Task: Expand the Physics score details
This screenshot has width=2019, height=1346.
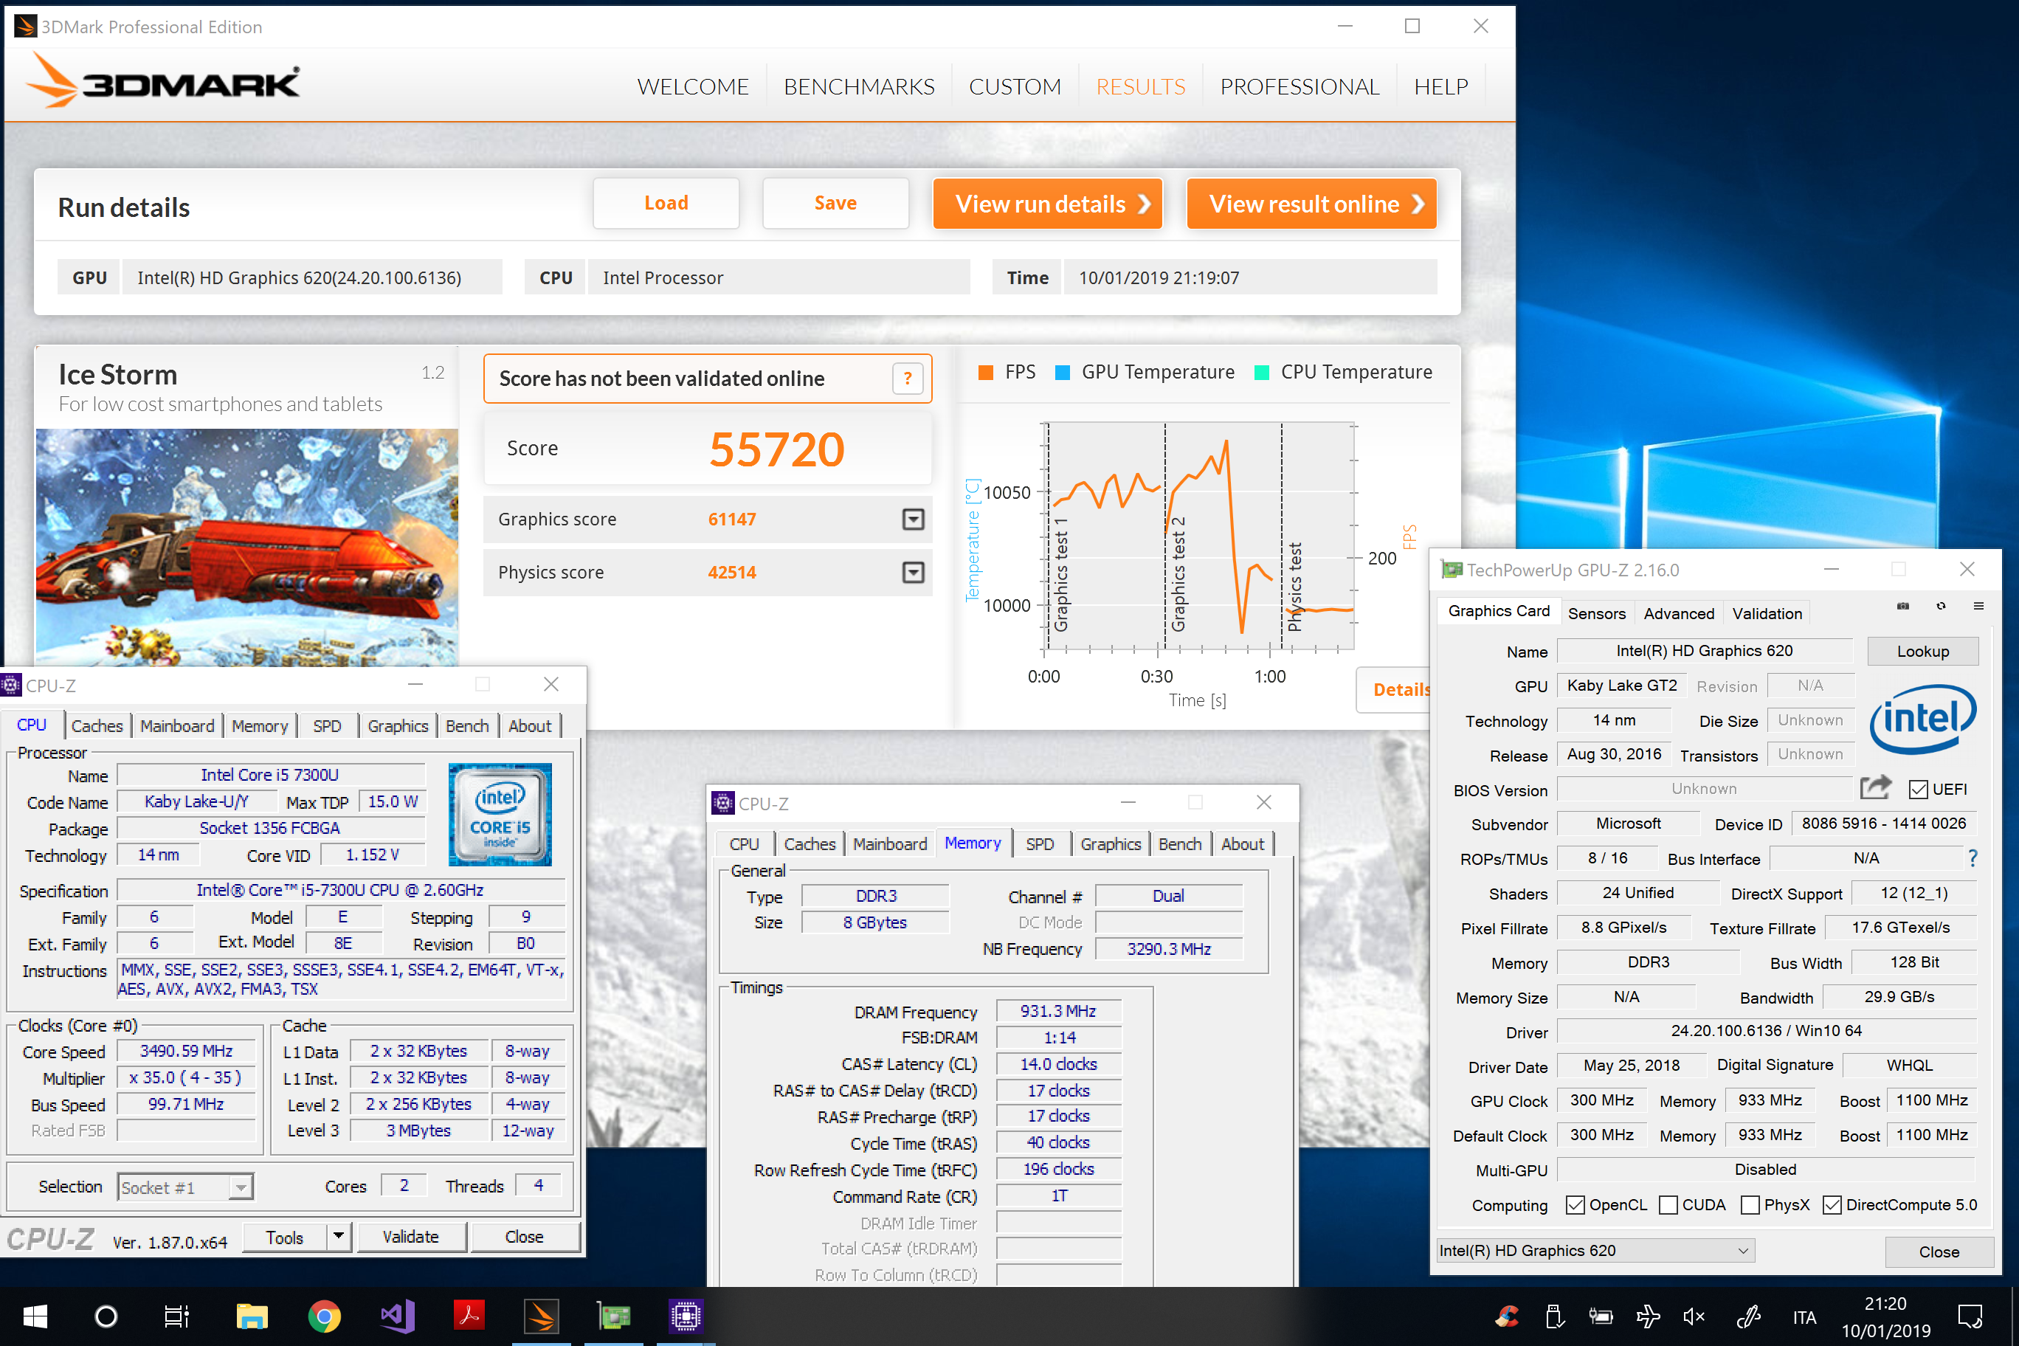Action: pos(913,572)
